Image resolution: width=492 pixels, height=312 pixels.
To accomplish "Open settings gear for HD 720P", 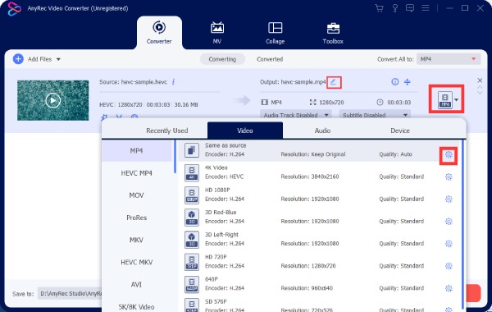I will [x=449, y=266].
